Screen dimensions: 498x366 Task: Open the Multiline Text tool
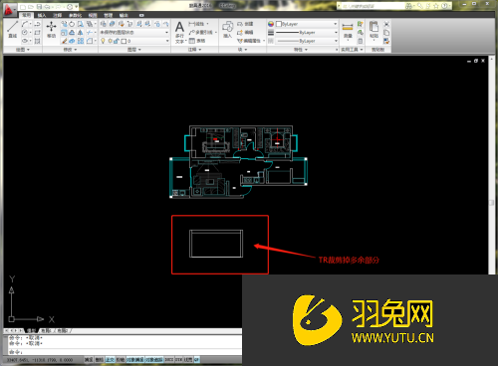[x=179, y=33]
